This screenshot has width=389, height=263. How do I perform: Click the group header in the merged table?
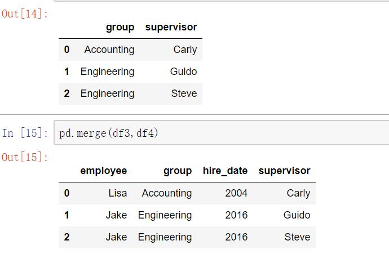tap(178, 171)
